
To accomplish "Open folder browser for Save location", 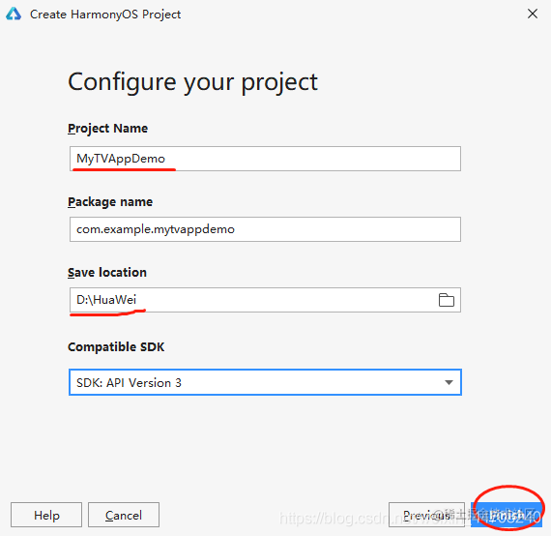I will pos(447,300).
